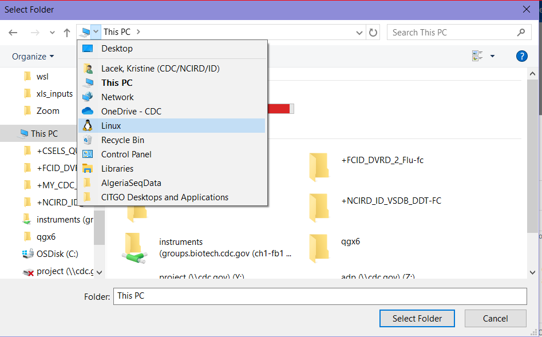Open the address bar previous locations dropdown

tap(359, 33)
